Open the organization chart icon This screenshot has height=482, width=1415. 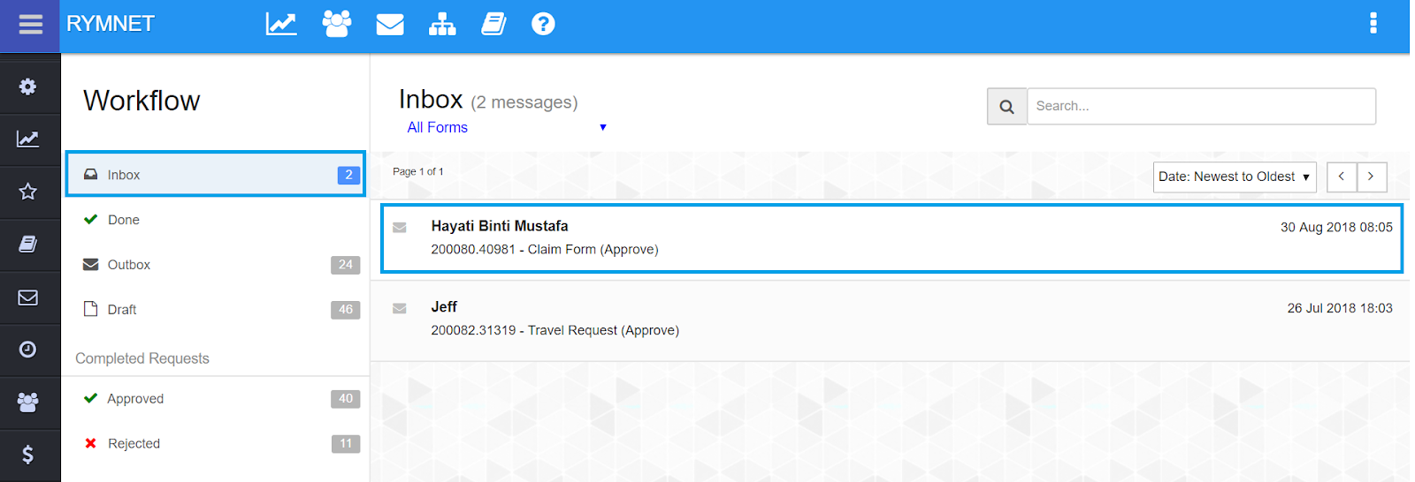pos(442,24)
